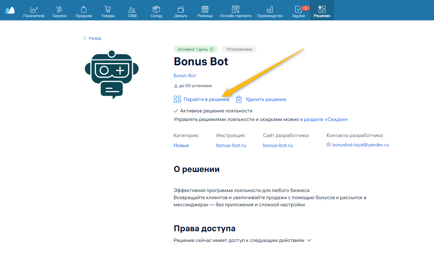Screen dimensions: 434x273
Task: Click the Эффективная программа лояльности description line
Action: [242, 190]
